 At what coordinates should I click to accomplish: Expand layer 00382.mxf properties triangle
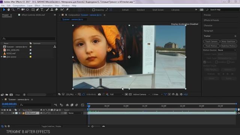coord(13,113)
